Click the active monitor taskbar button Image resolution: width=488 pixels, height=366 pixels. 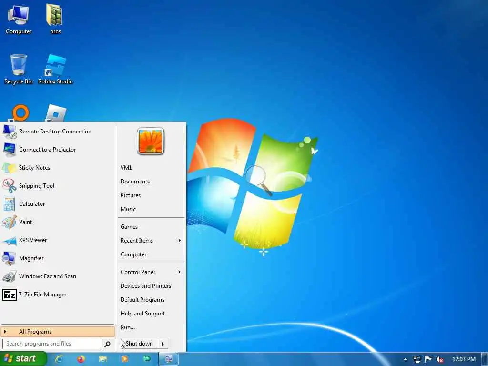[x=168, y=359]
